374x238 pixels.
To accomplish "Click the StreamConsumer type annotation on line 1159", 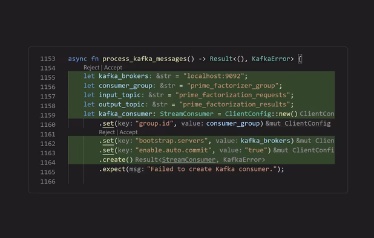I will (187, 114).
